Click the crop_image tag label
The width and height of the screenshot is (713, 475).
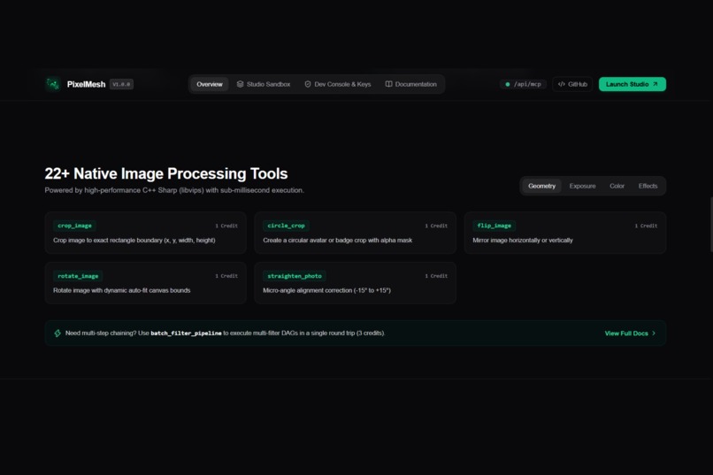tap(74, 226)
